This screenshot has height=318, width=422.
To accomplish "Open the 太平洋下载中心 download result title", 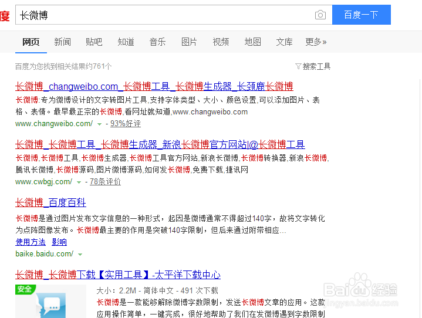I will coord(118,275).
